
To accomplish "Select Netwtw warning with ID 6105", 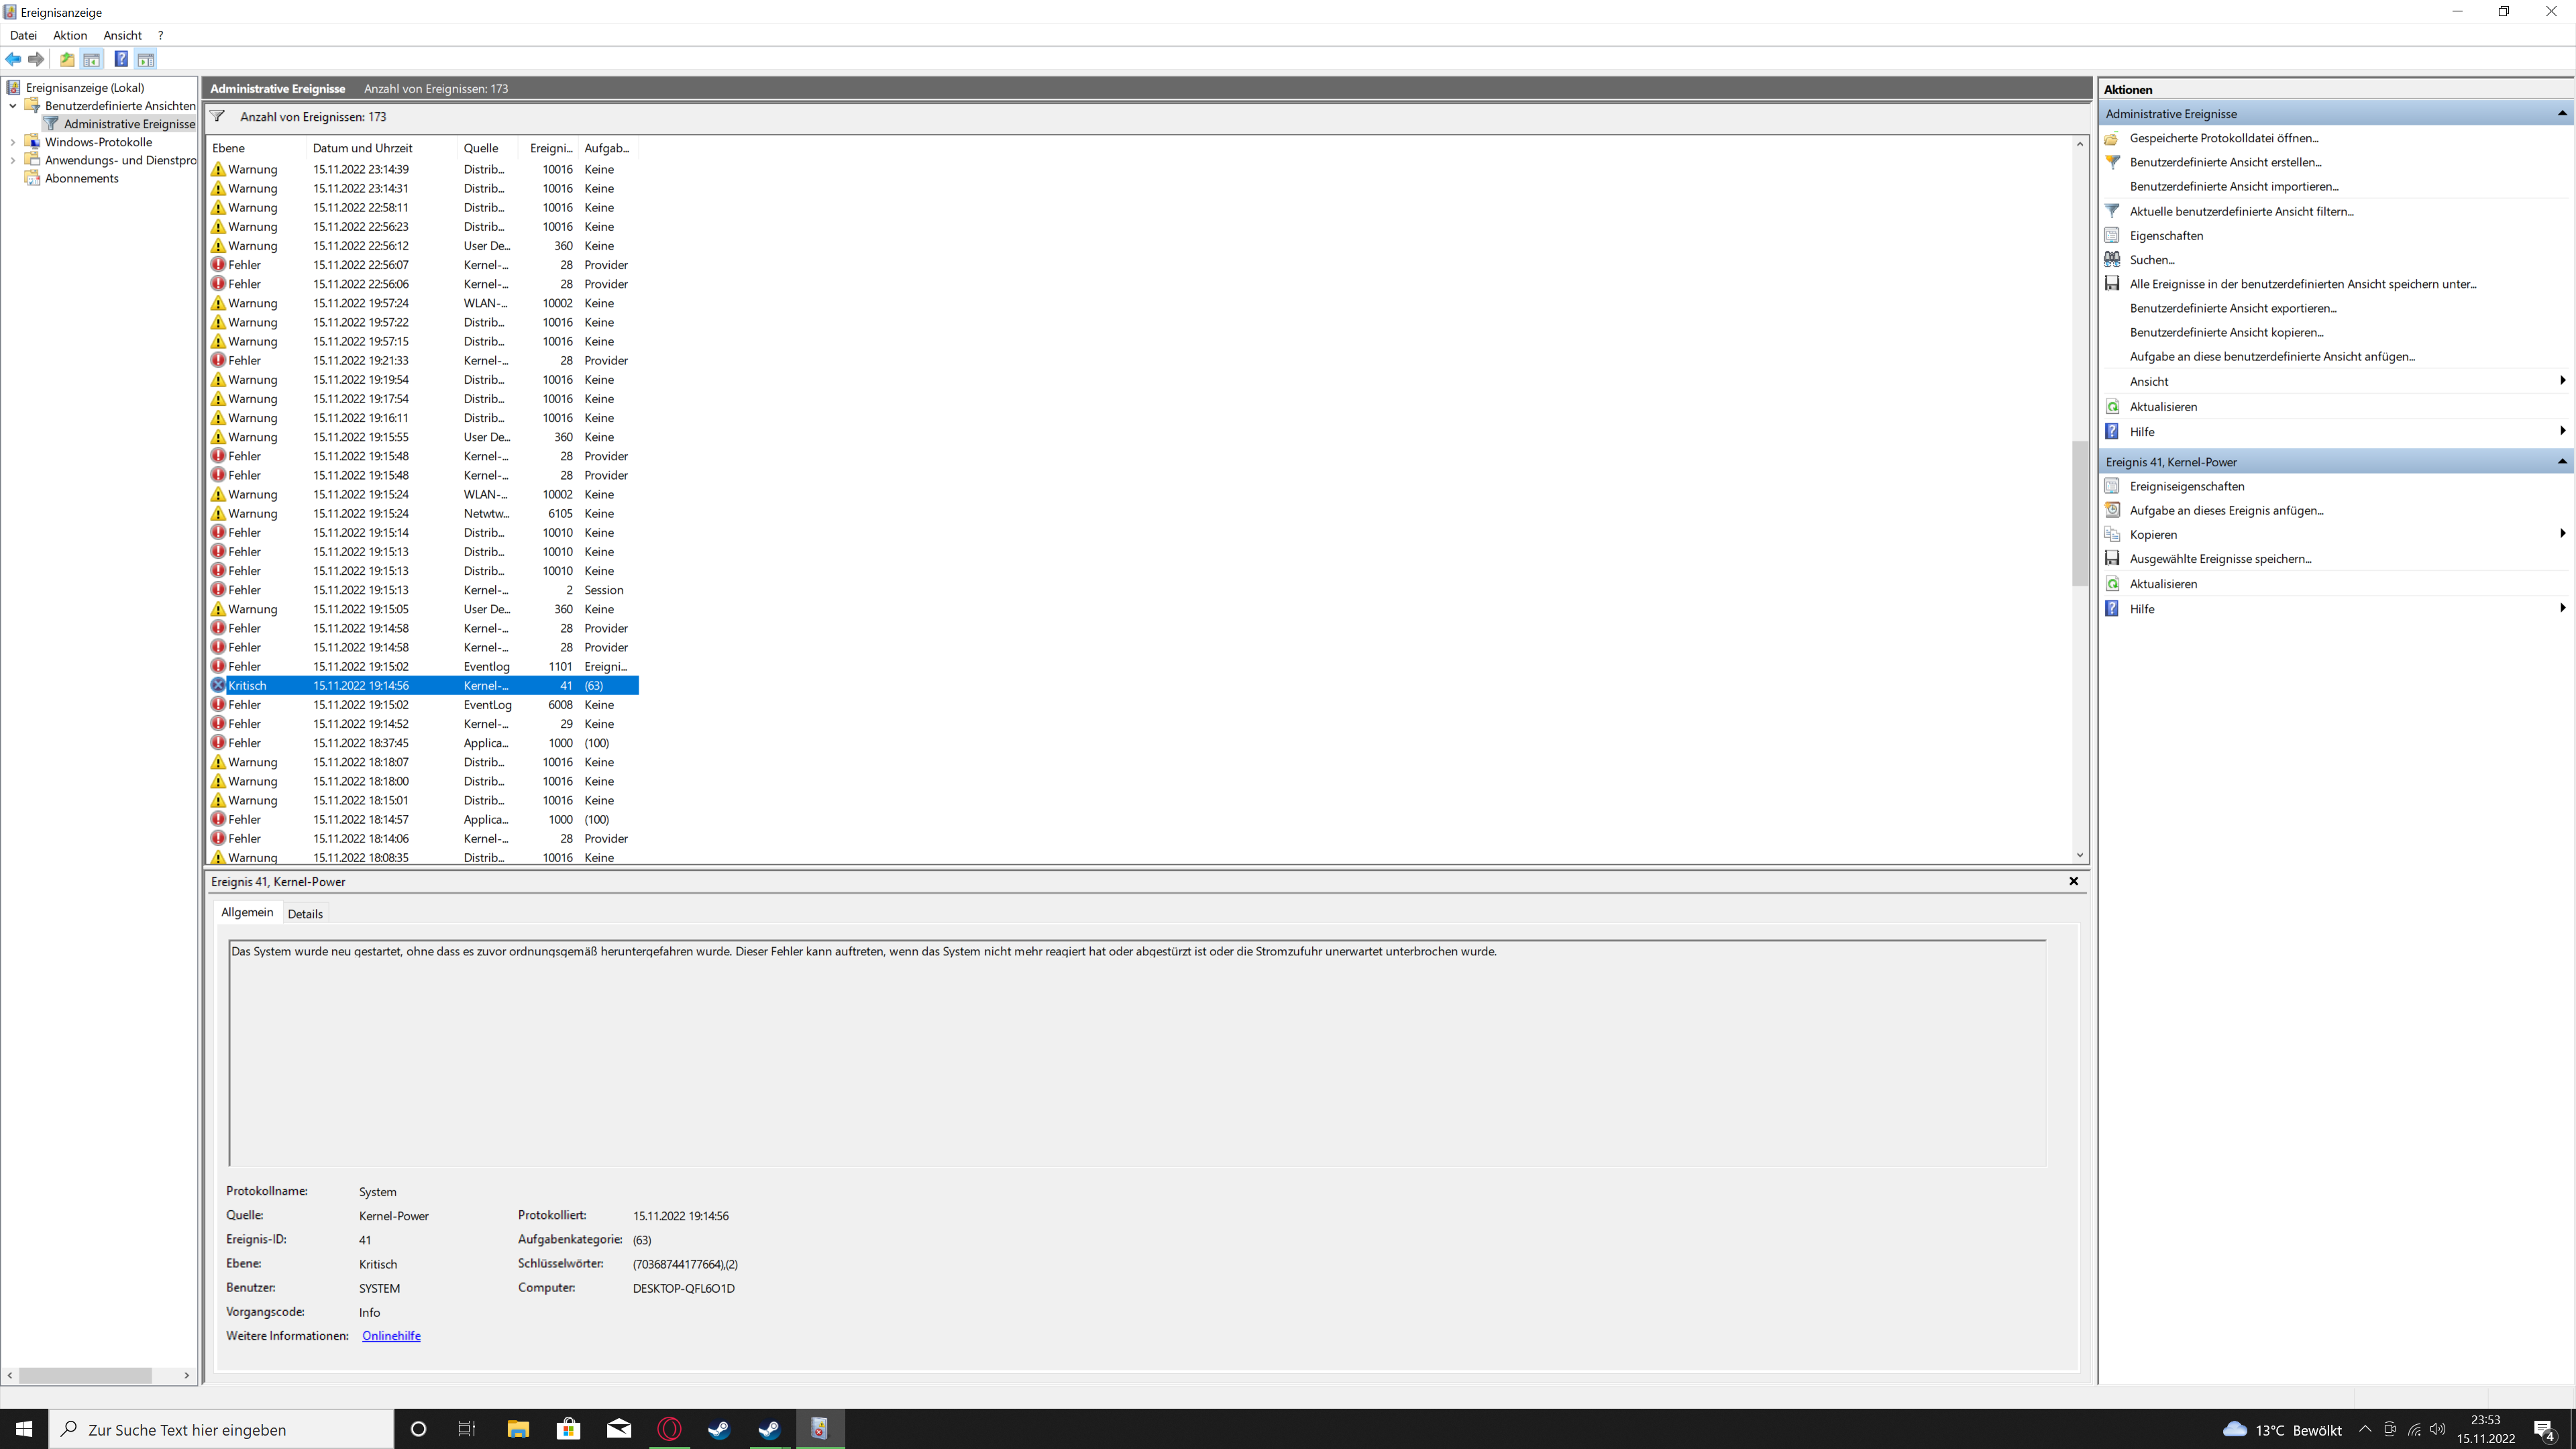I will click(423, 513).
